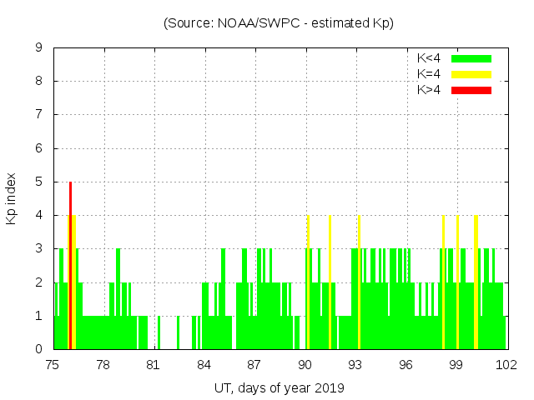Select the K>4 legend label text
Image resolution: width=534 pixels, height=400 pixels.
click(x=429, y=89)
